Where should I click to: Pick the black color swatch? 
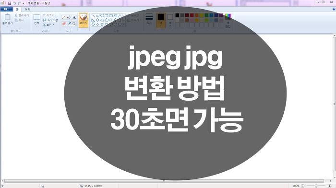pyautogui.click(x=177, y=15)
